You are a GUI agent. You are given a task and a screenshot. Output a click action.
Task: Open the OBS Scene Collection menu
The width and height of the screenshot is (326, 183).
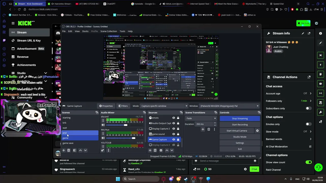click(108, 31)
